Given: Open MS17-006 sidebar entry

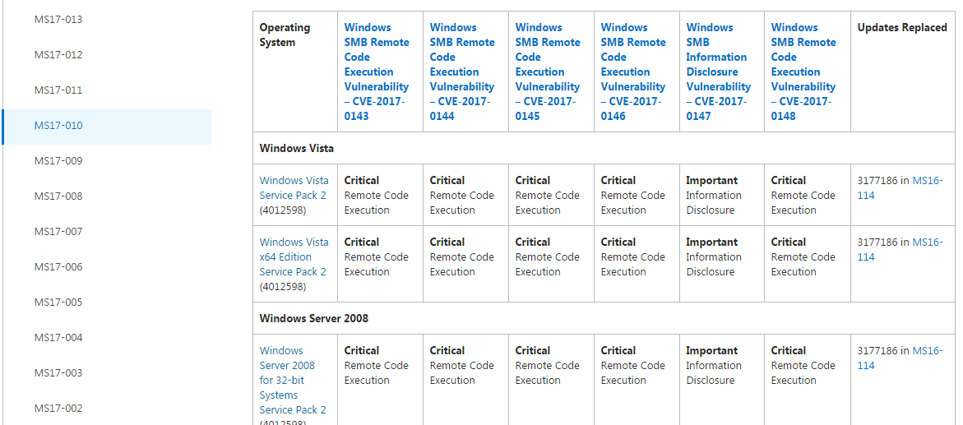Looking at the screenshot, I should (x=58, y=267).
